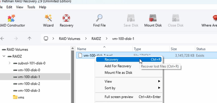The width and height of the screenshot is (217, 103).
Task: Choose Add For Recovery option
Action: (118, 66)
